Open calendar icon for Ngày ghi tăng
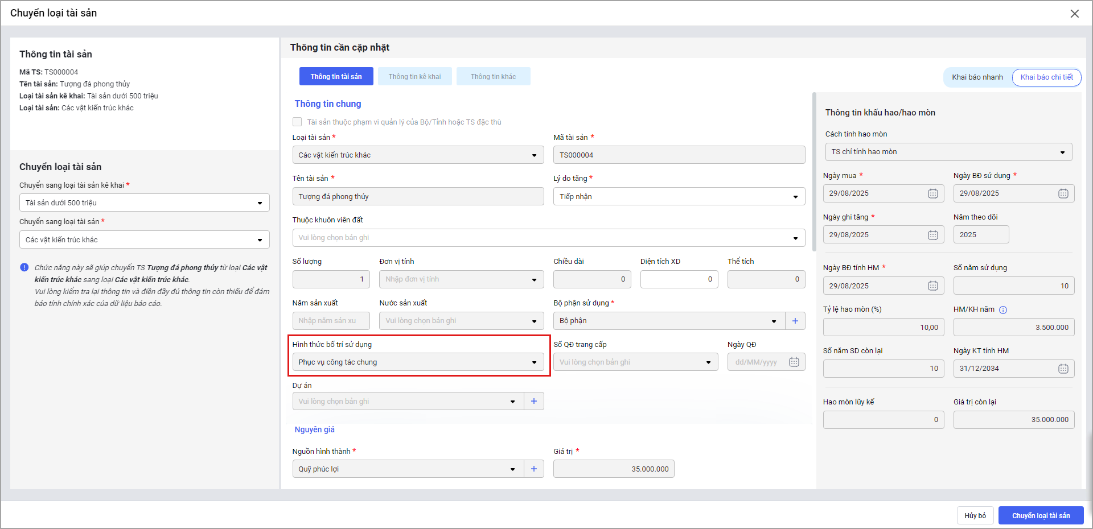Viewport: 1093px width, 529px height. 932,235
